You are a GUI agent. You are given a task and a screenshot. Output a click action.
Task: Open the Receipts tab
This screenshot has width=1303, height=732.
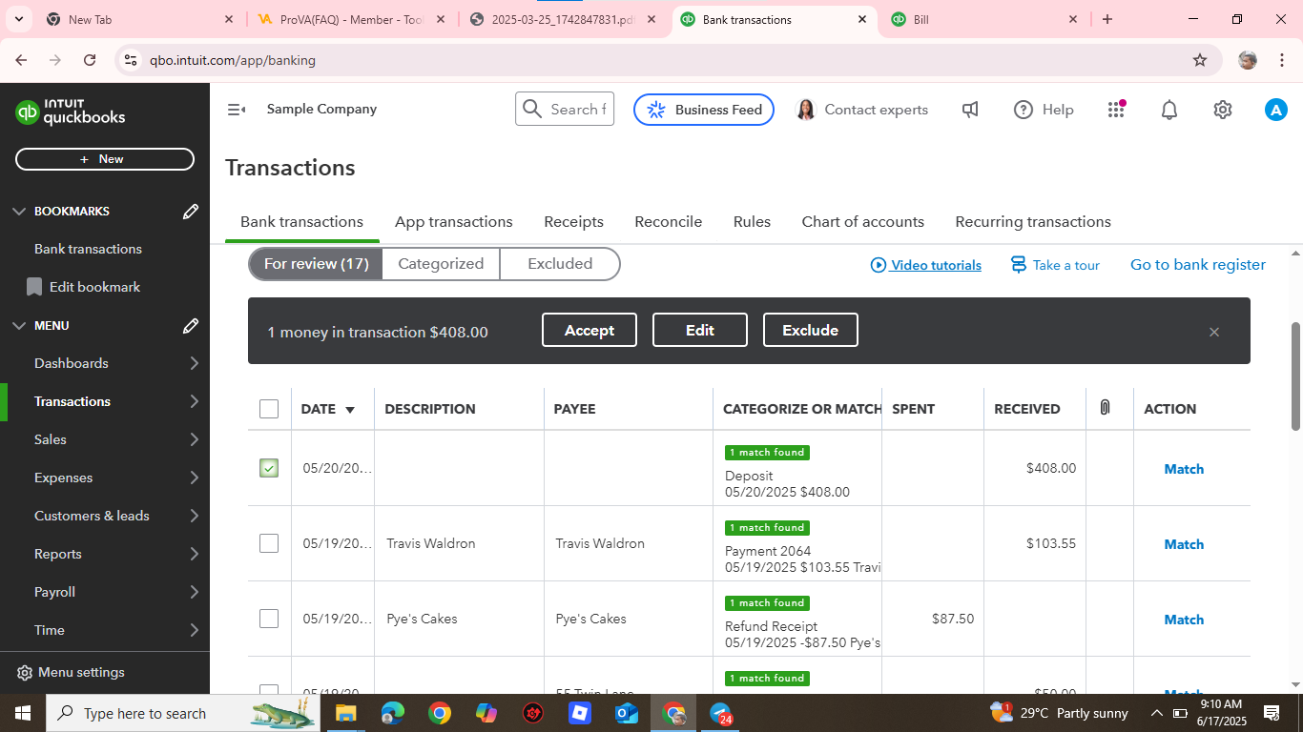coord(573,221)
